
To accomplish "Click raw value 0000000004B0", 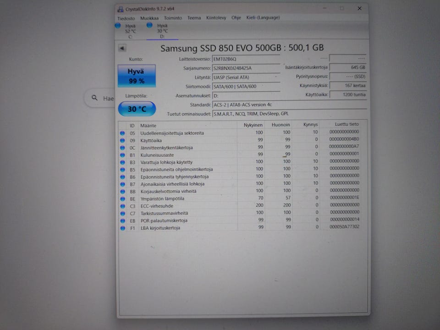I will (344, 139).
